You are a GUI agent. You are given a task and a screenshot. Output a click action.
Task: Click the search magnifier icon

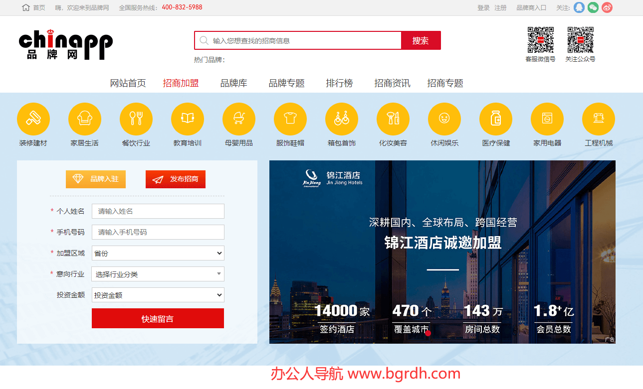(204, 40)
